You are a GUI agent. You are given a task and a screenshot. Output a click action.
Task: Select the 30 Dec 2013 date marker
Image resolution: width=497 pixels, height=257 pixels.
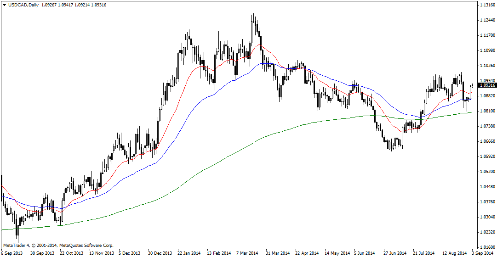click(160, 253)
